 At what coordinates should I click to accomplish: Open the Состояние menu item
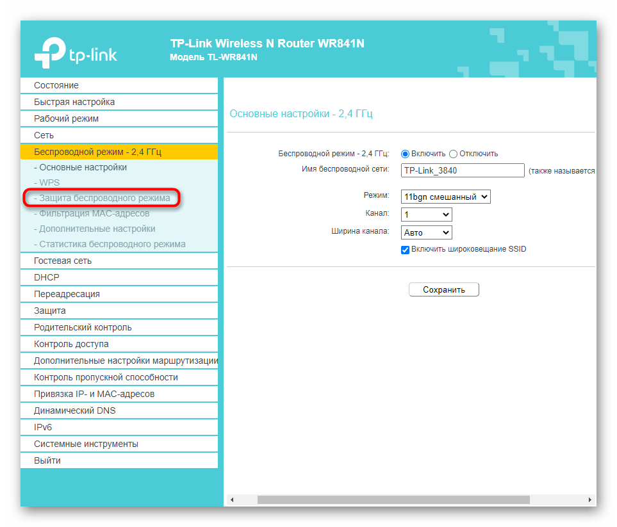[56, 85]
